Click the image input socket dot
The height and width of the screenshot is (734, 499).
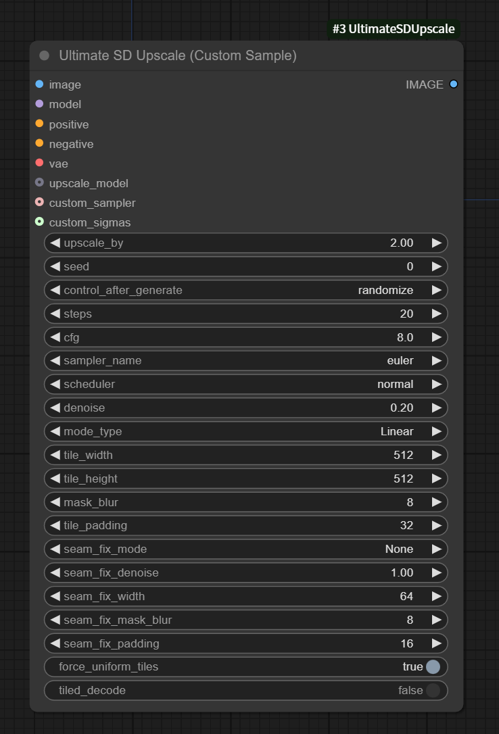pyautogui.click(x=39, y=84)
